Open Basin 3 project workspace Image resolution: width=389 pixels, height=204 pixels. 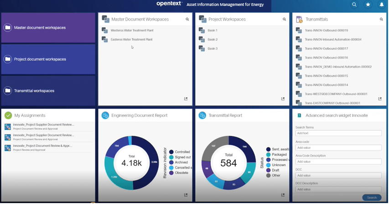[x=213, y=49]
